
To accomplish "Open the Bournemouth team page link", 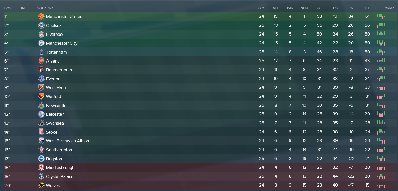I will 59,70.
